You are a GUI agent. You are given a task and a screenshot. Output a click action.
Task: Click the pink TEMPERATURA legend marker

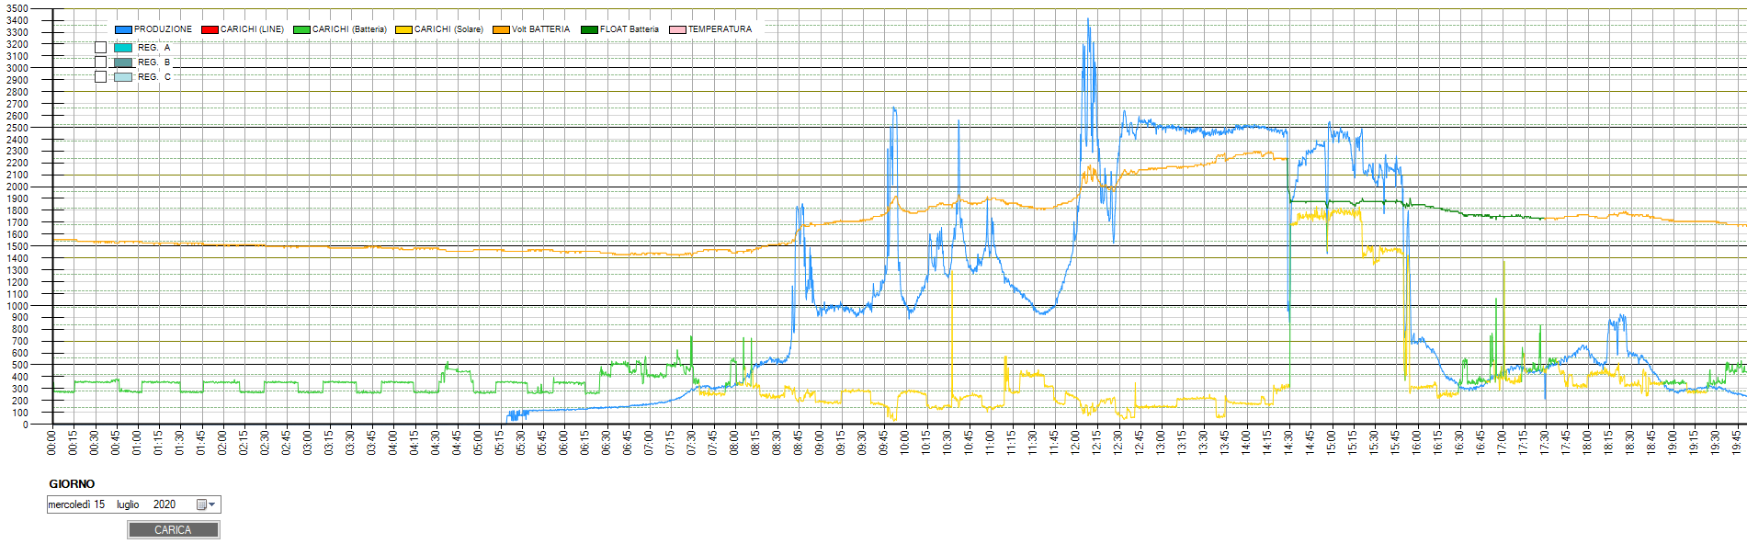(x=677, y=29)
